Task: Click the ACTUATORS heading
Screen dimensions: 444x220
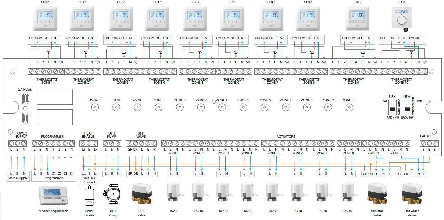Action: click(286, 137)
